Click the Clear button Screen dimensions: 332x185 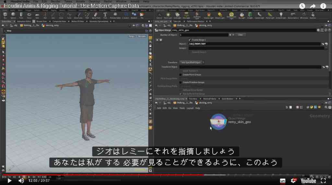click(240, 35)
